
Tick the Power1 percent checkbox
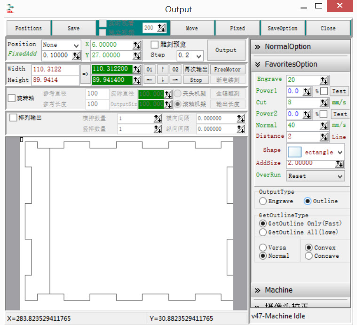click(x=324, y=91)
